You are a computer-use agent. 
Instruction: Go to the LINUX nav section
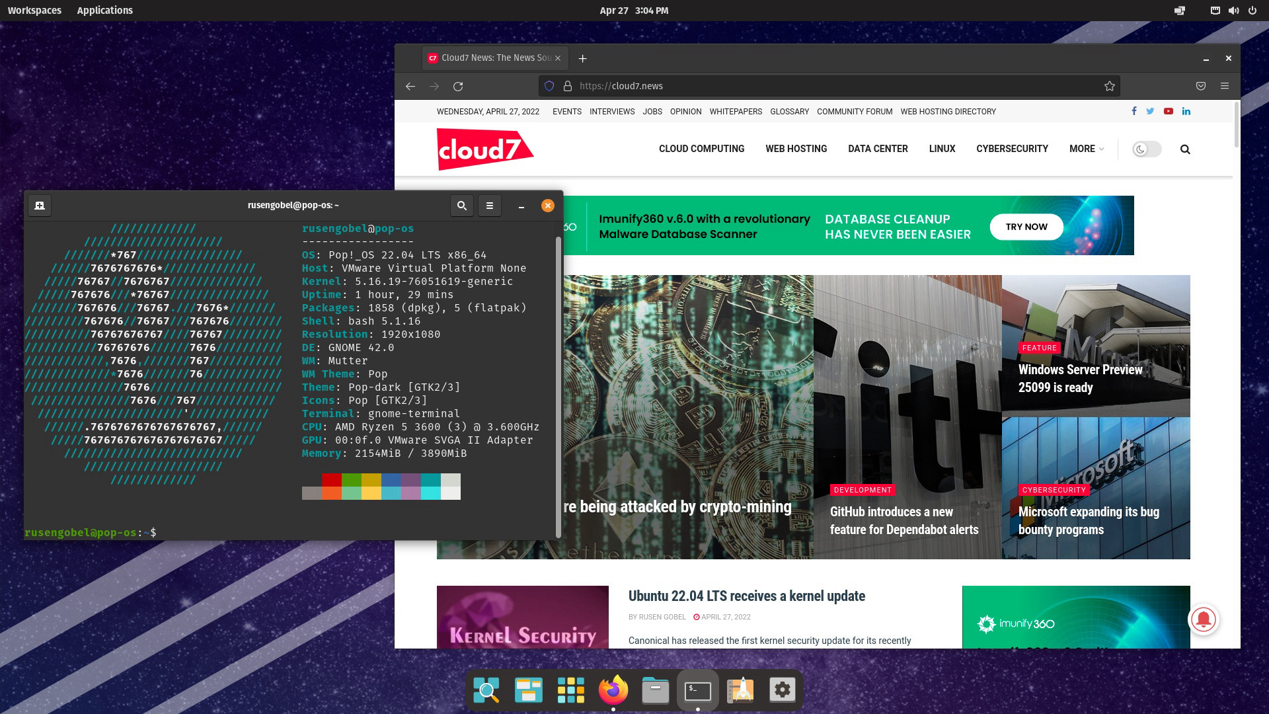point(942,149)
